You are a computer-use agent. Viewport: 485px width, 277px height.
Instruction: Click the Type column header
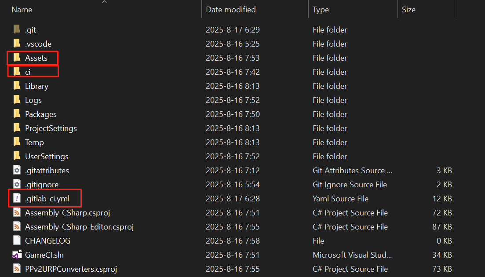pos(321,9)
